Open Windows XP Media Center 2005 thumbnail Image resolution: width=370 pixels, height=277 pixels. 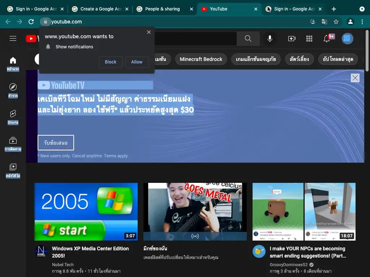(86, 212)
